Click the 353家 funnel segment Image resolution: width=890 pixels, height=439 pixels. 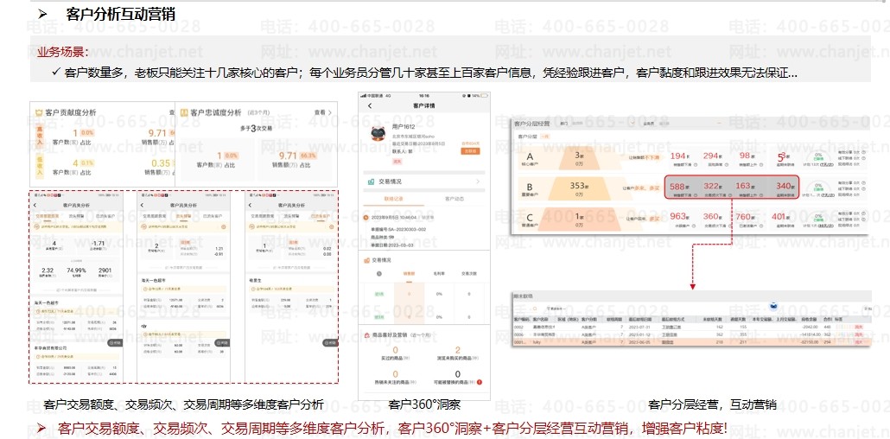pyautogui.click(x=579, y=189)
